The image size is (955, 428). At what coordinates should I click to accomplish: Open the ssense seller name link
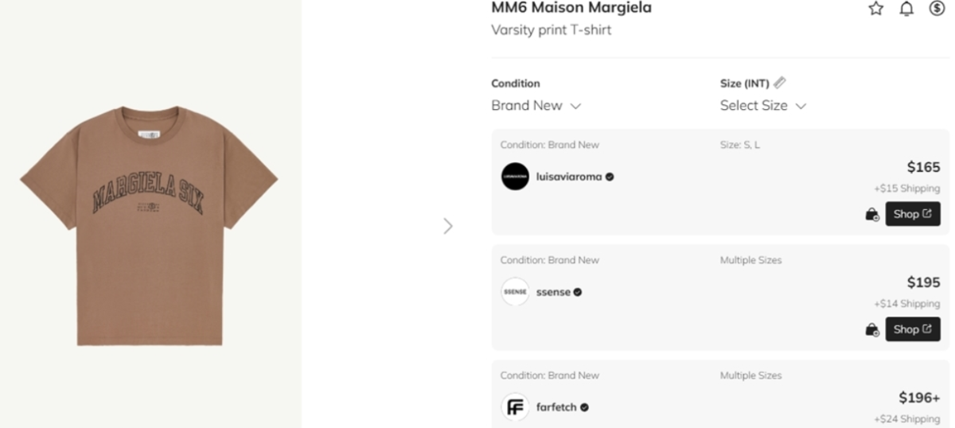tap(553, 292)
